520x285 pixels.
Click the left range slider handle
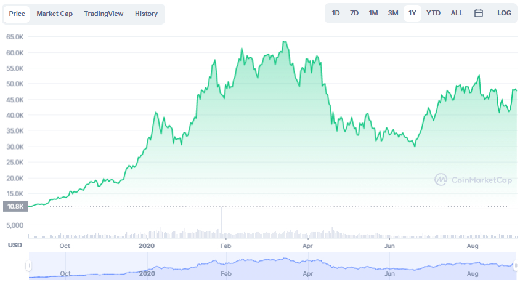(29, 265)
